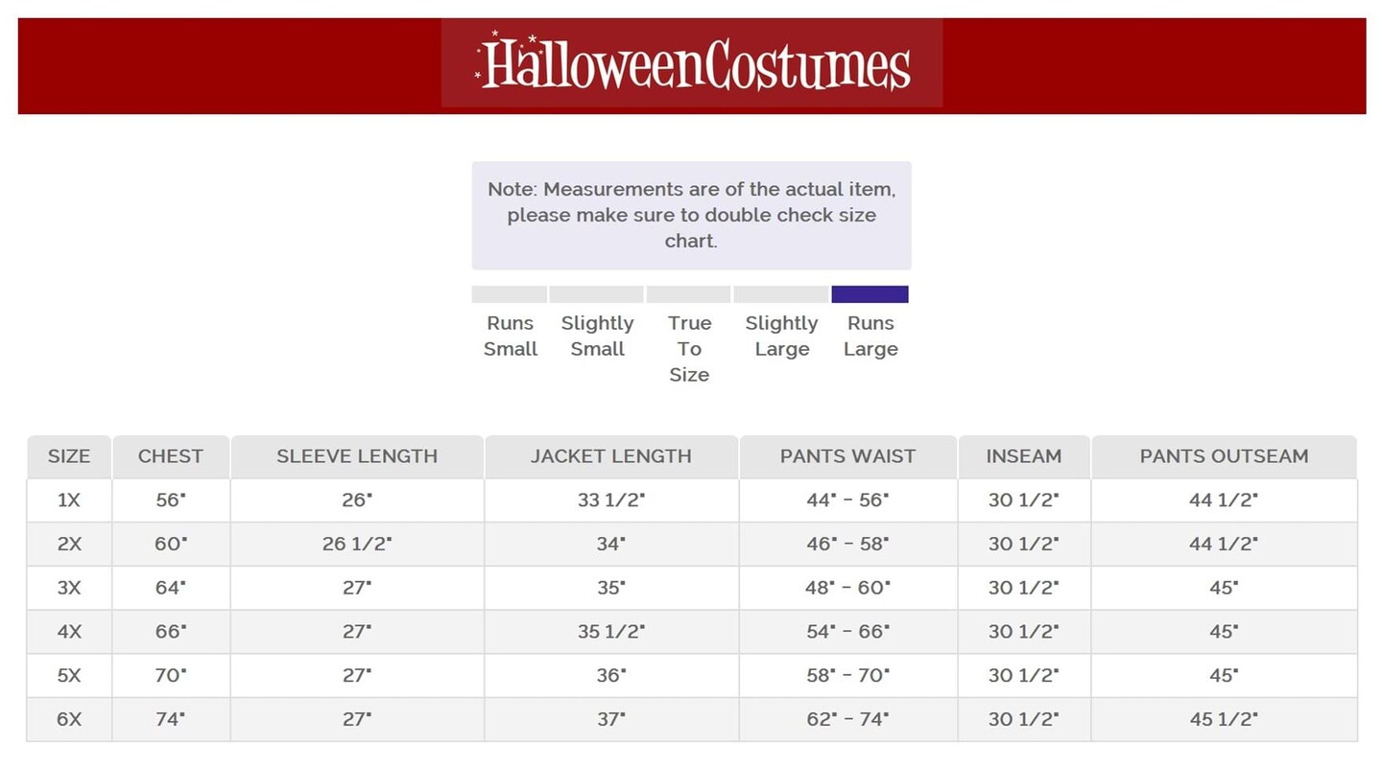1382x768 pixels.
Task: Click the True To Size segment
Action: click(x=689, y=294)
